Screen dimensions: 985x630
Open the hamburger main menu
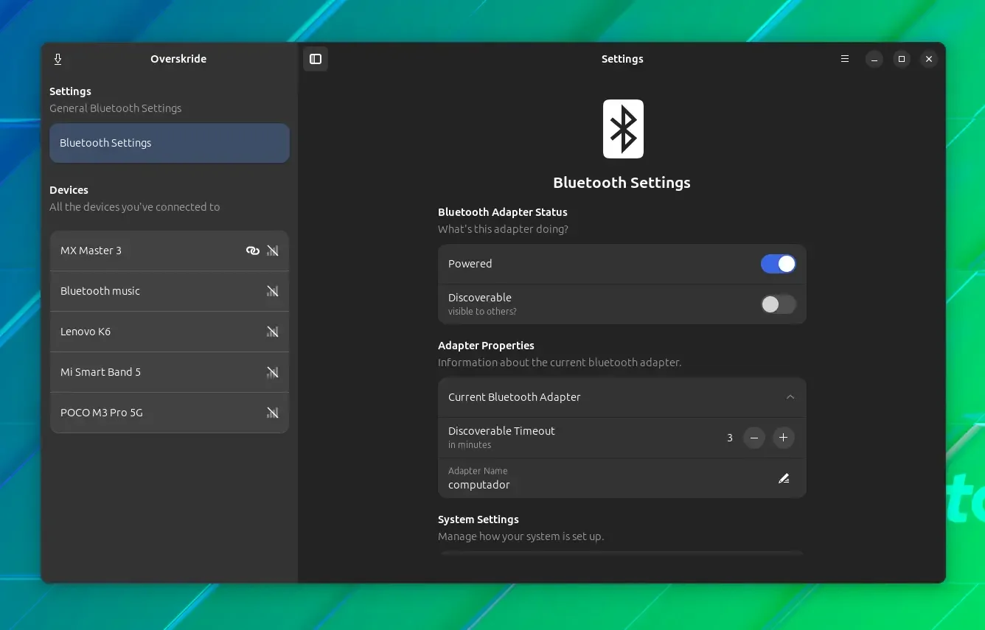click(x=845, y=59)
